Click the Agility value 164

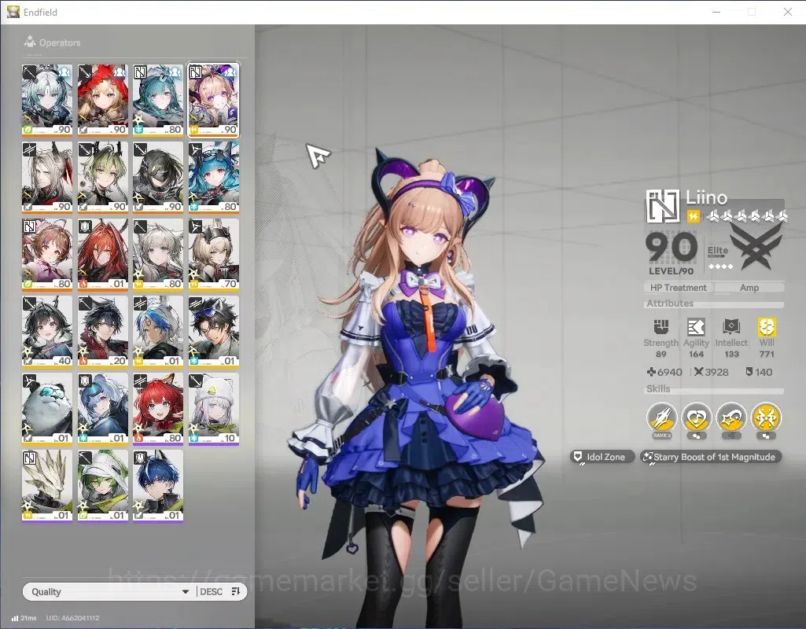point(696,354)
